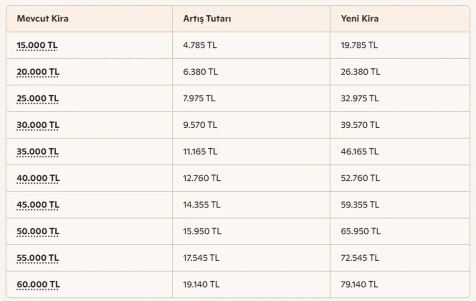
Task: Select the 12.760 TL increase cell
Action: pos(251,178)
